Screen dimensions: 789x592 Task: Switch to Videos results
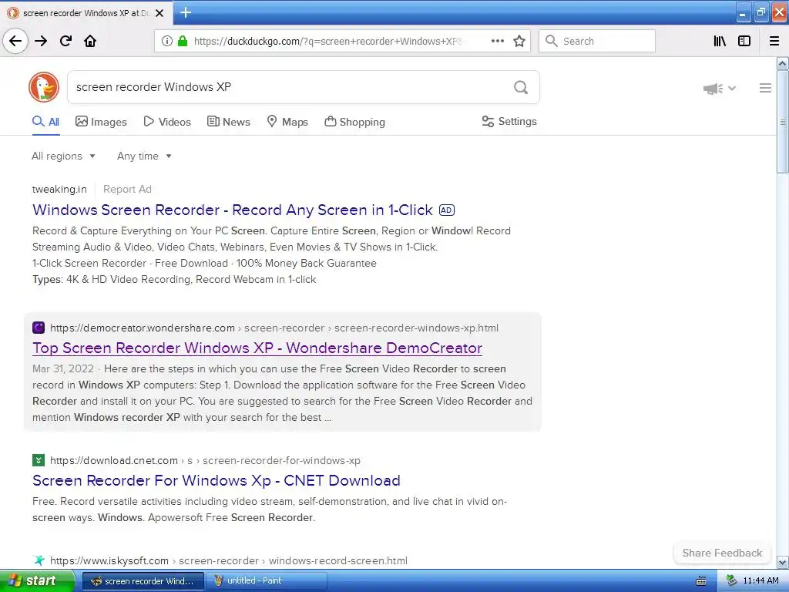(167, 122)
